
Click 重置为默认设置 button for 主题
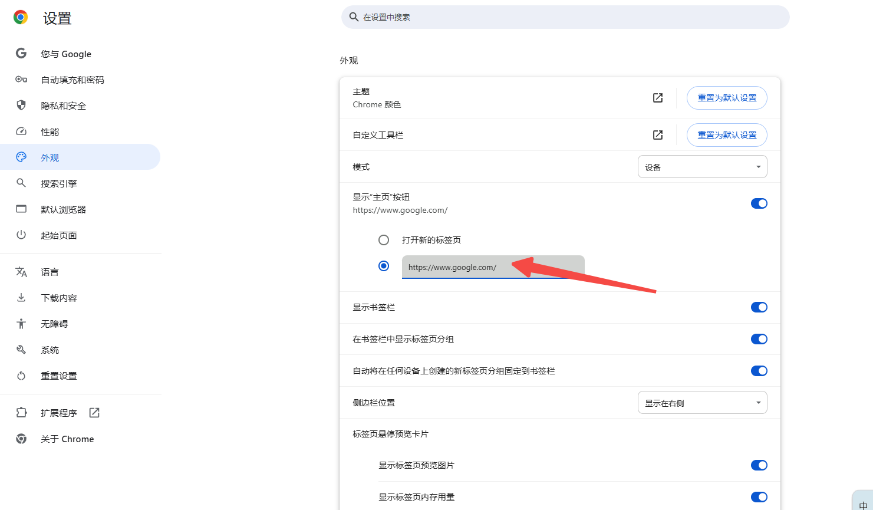727,98
